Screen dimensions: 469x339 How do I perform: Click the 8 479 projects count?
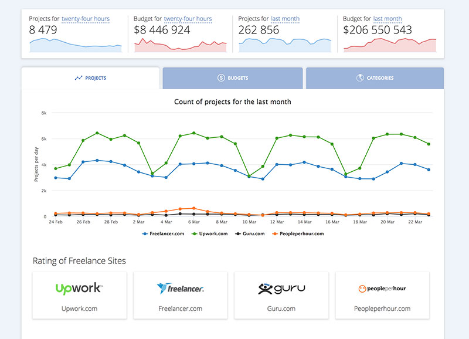pos(43,30)
